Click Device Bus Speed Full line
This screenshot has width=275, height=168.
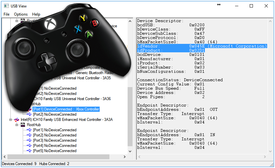[x=171, y=88]
